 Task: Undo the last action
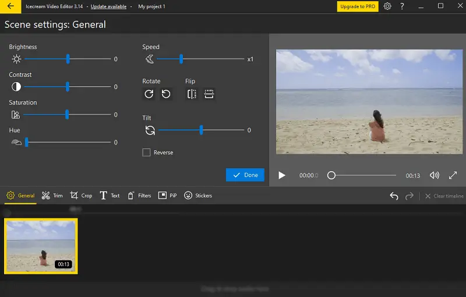(394, 196)
